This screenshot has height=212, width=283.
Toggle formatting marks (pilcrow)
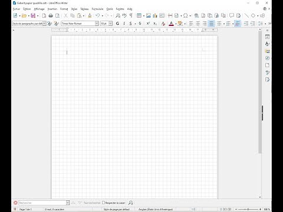(x=131, y=15)
